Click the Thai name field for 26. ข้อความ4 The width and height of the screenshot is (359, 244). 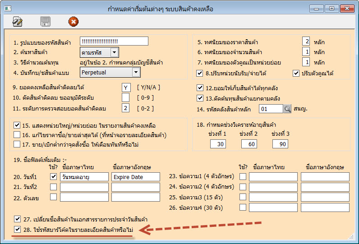coord(273,207)
